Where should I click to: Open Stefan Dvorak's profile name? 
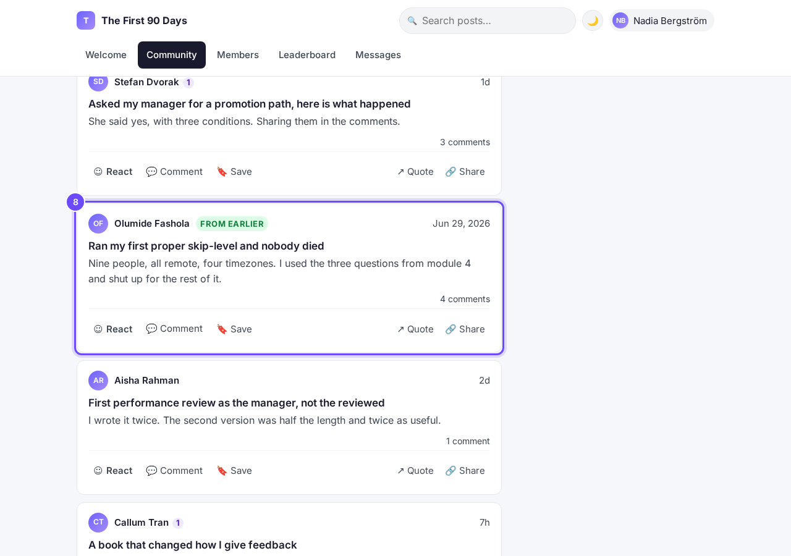pyautogui.click(x=146, y=82)
